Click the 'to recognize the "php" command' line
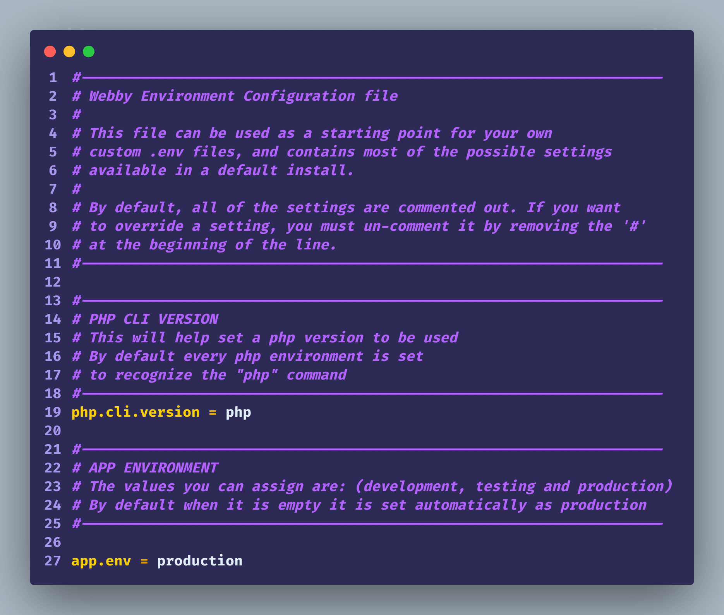 point(209,375)
